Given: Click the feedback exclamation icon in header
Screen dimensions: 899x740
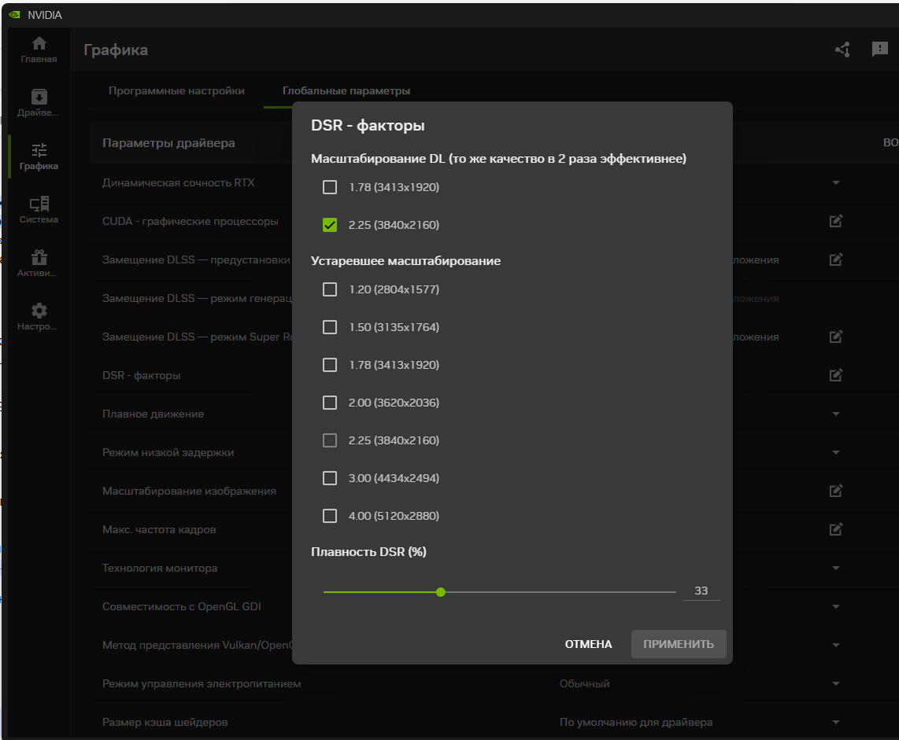Looking at the screenshot, I should (879, 50).
